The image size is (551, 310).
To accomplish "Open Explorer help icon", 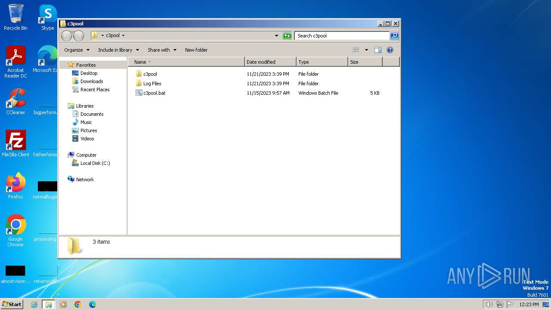I will click(x=390, y=50).
